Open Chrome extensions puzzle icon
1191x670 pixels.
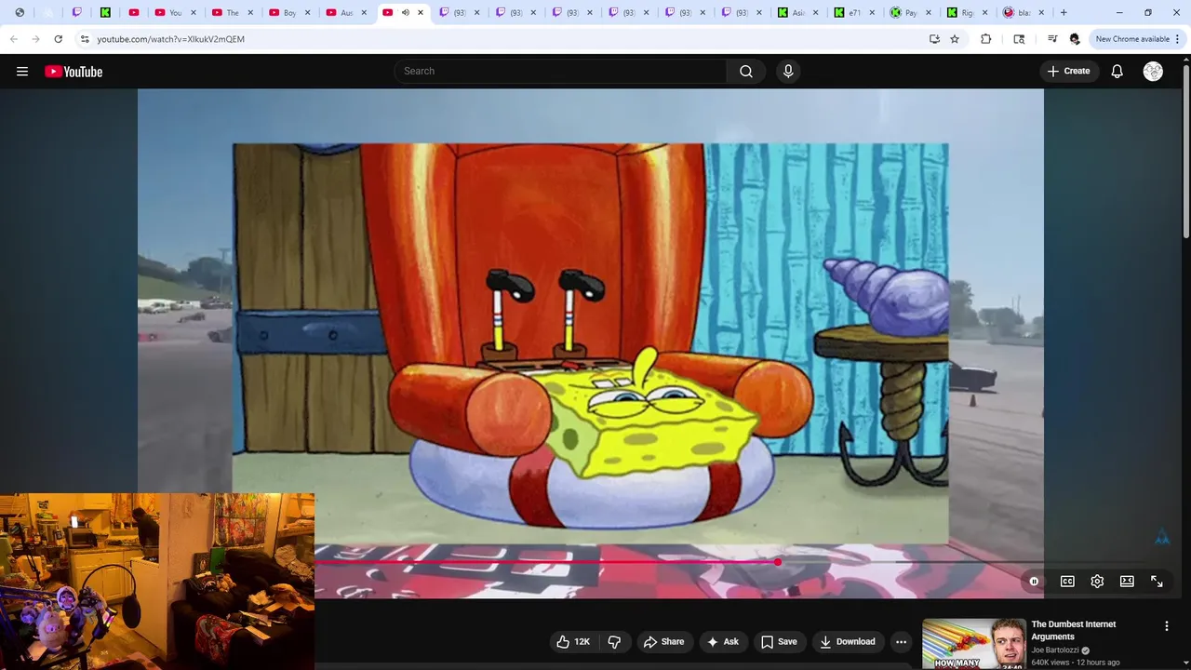pos(986,39)
